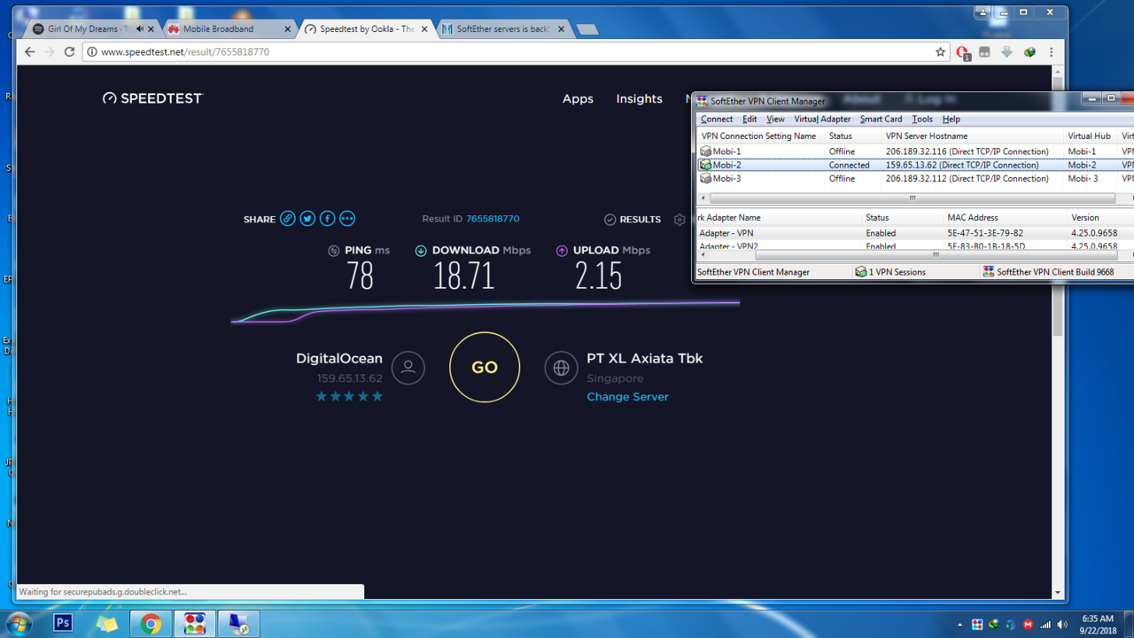Sort adapters by MAC Address column
This screenshot has height=638, width=1134.
[x=1005, y=218]
